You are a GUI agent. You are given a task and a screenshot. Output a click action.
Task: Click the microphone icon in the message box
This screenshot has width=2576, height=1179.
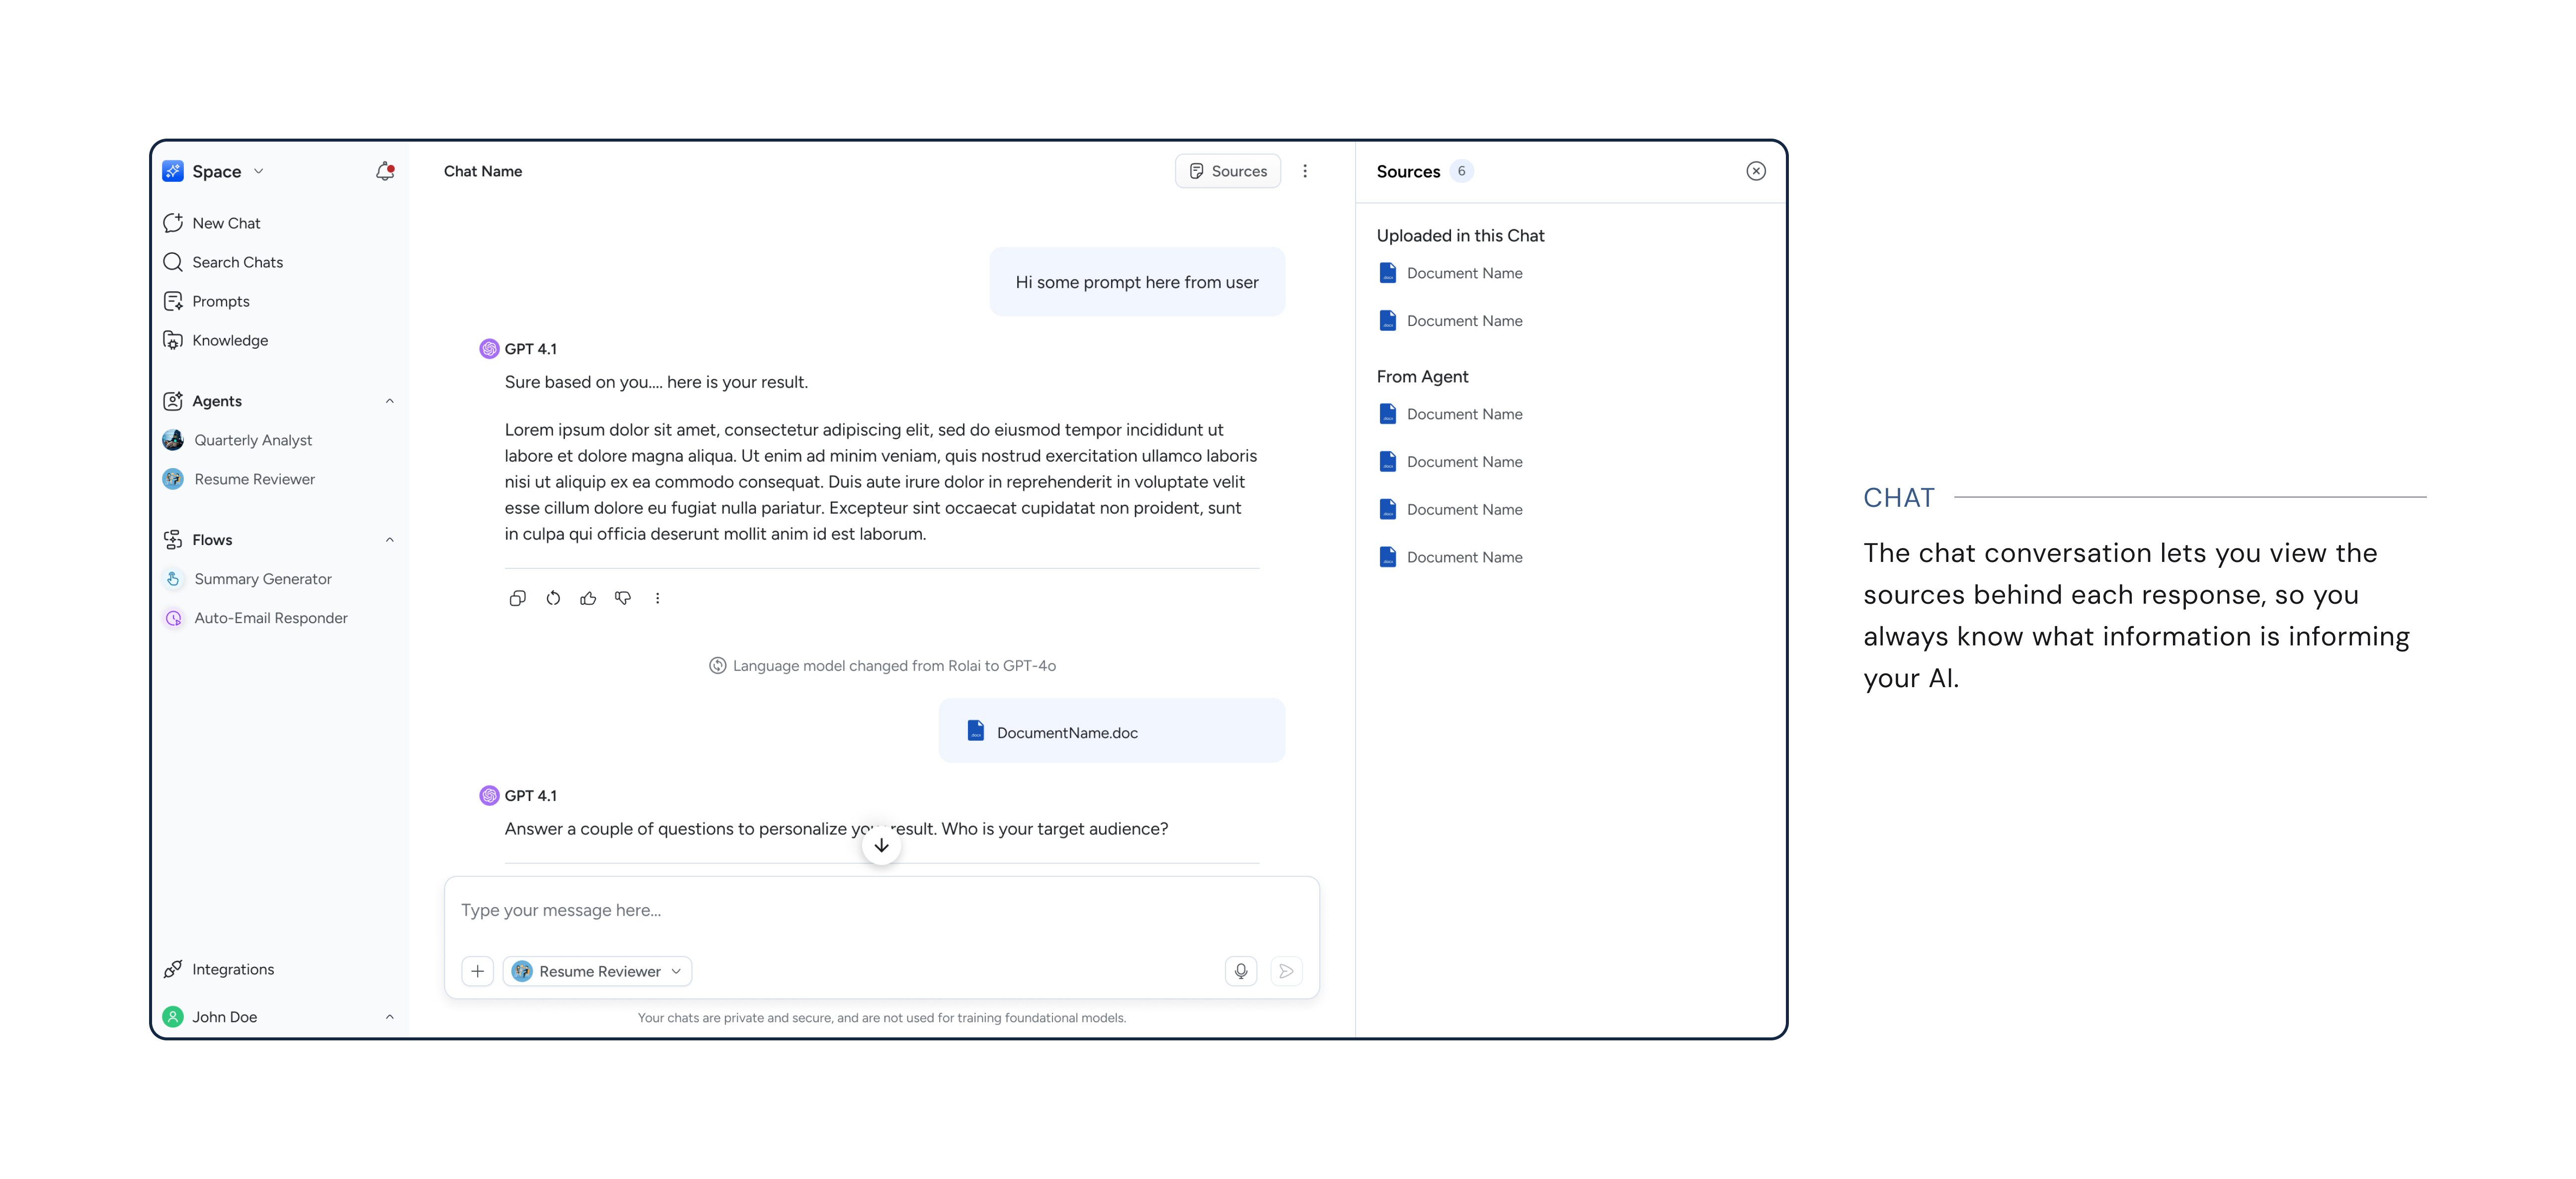coord(1240,971)
